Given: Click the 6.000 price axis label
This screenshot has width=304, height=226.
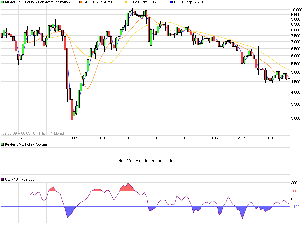Looking at the screenshot, I should point(296,56).
